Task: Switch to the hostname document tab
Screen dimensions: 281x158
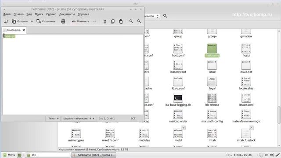Action: (x=14, y=30)
